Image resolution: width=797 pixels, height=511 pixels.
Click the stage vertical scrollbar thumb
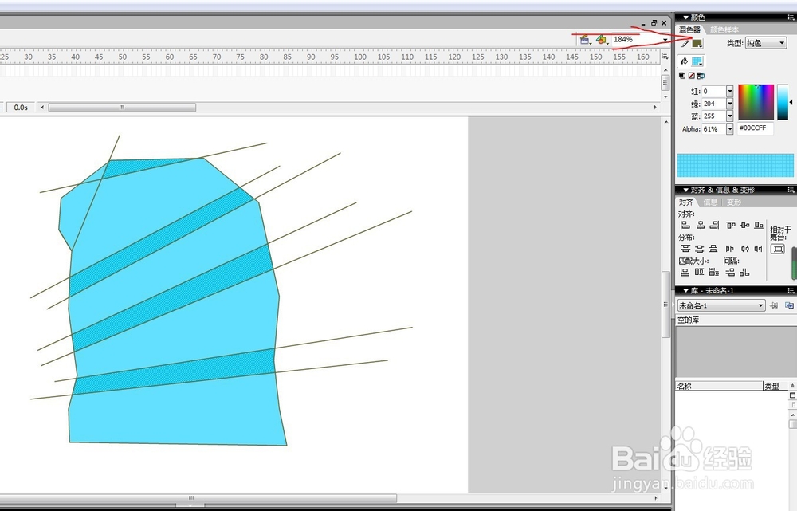click(665, 304)
